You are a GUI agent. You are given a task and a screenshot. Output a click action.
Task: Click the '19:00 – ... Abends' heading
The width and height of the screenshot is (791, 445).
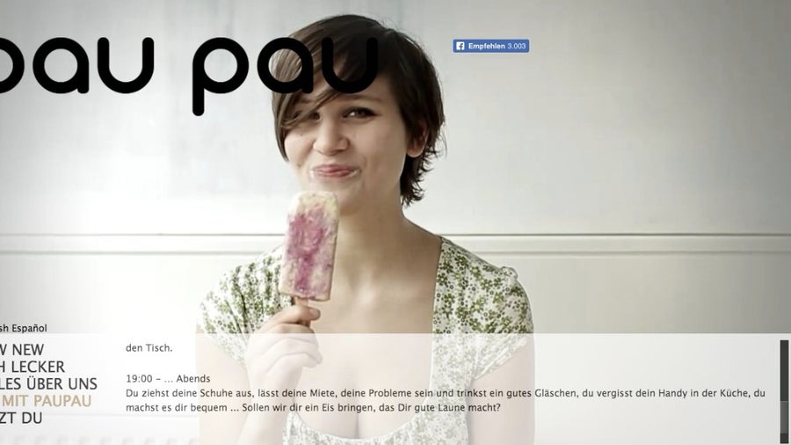168,379
